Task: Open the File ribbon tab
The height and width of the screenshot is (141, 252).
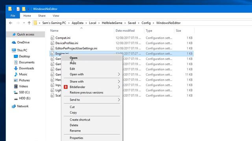Action: [13, 16]
